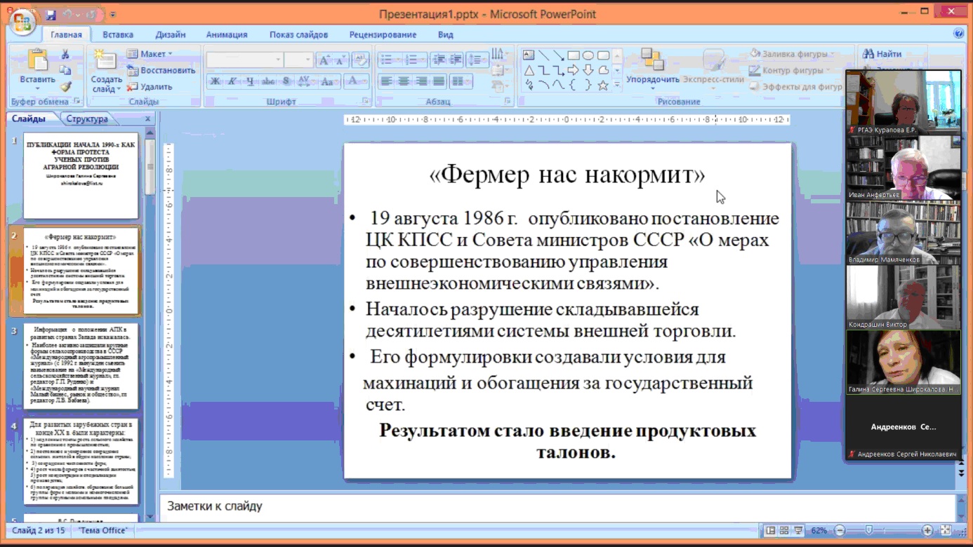Open PowerPoint help question mark
This screenshot has width=973, height=547.
959,34
